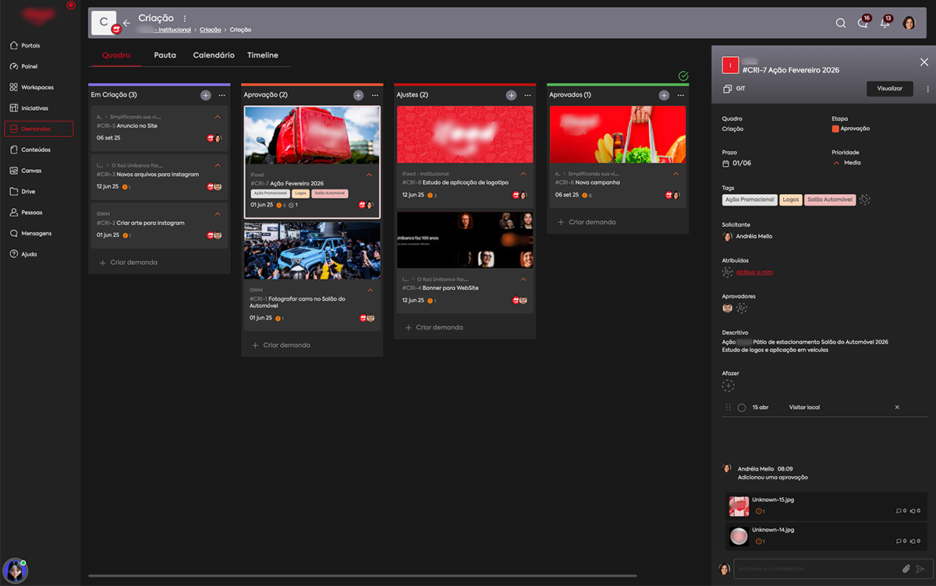Screen dimensions: 936x586
Task: Add a card with plus in Aprovação column
Action: [358, 95]
